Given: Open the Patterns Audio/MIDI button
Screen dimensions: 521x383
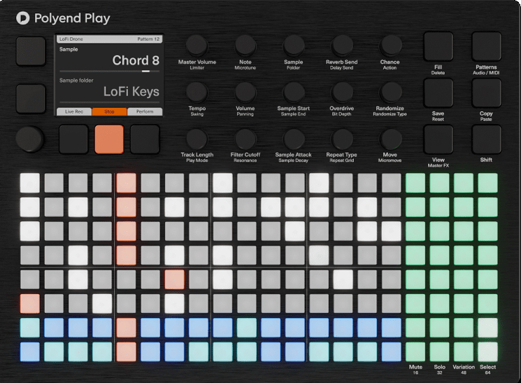Looking at the screenshot, I should [486, 47].
